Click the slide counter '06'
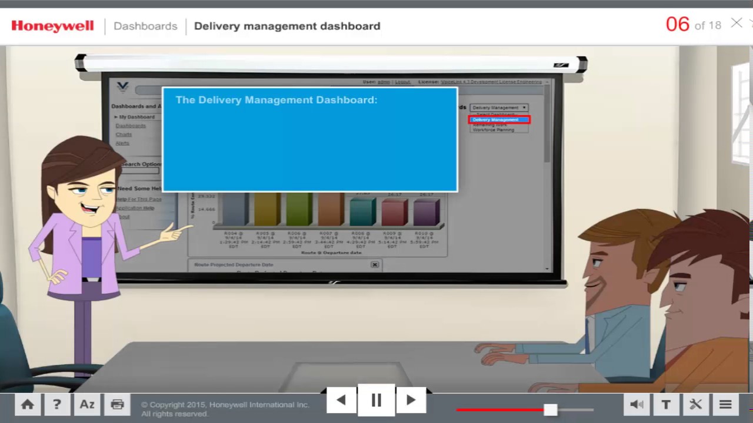Image resolution: width=753 pixels, height=423 pixels. (677, 24)
